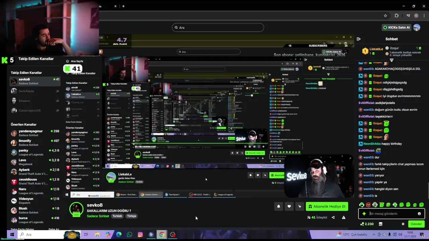
Task: Report the stream via warning triangle icon
Action: [x=344, y=217]
